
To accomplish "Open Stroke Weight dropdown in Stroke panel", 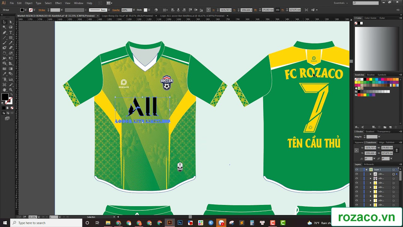I will coord(379,137).
